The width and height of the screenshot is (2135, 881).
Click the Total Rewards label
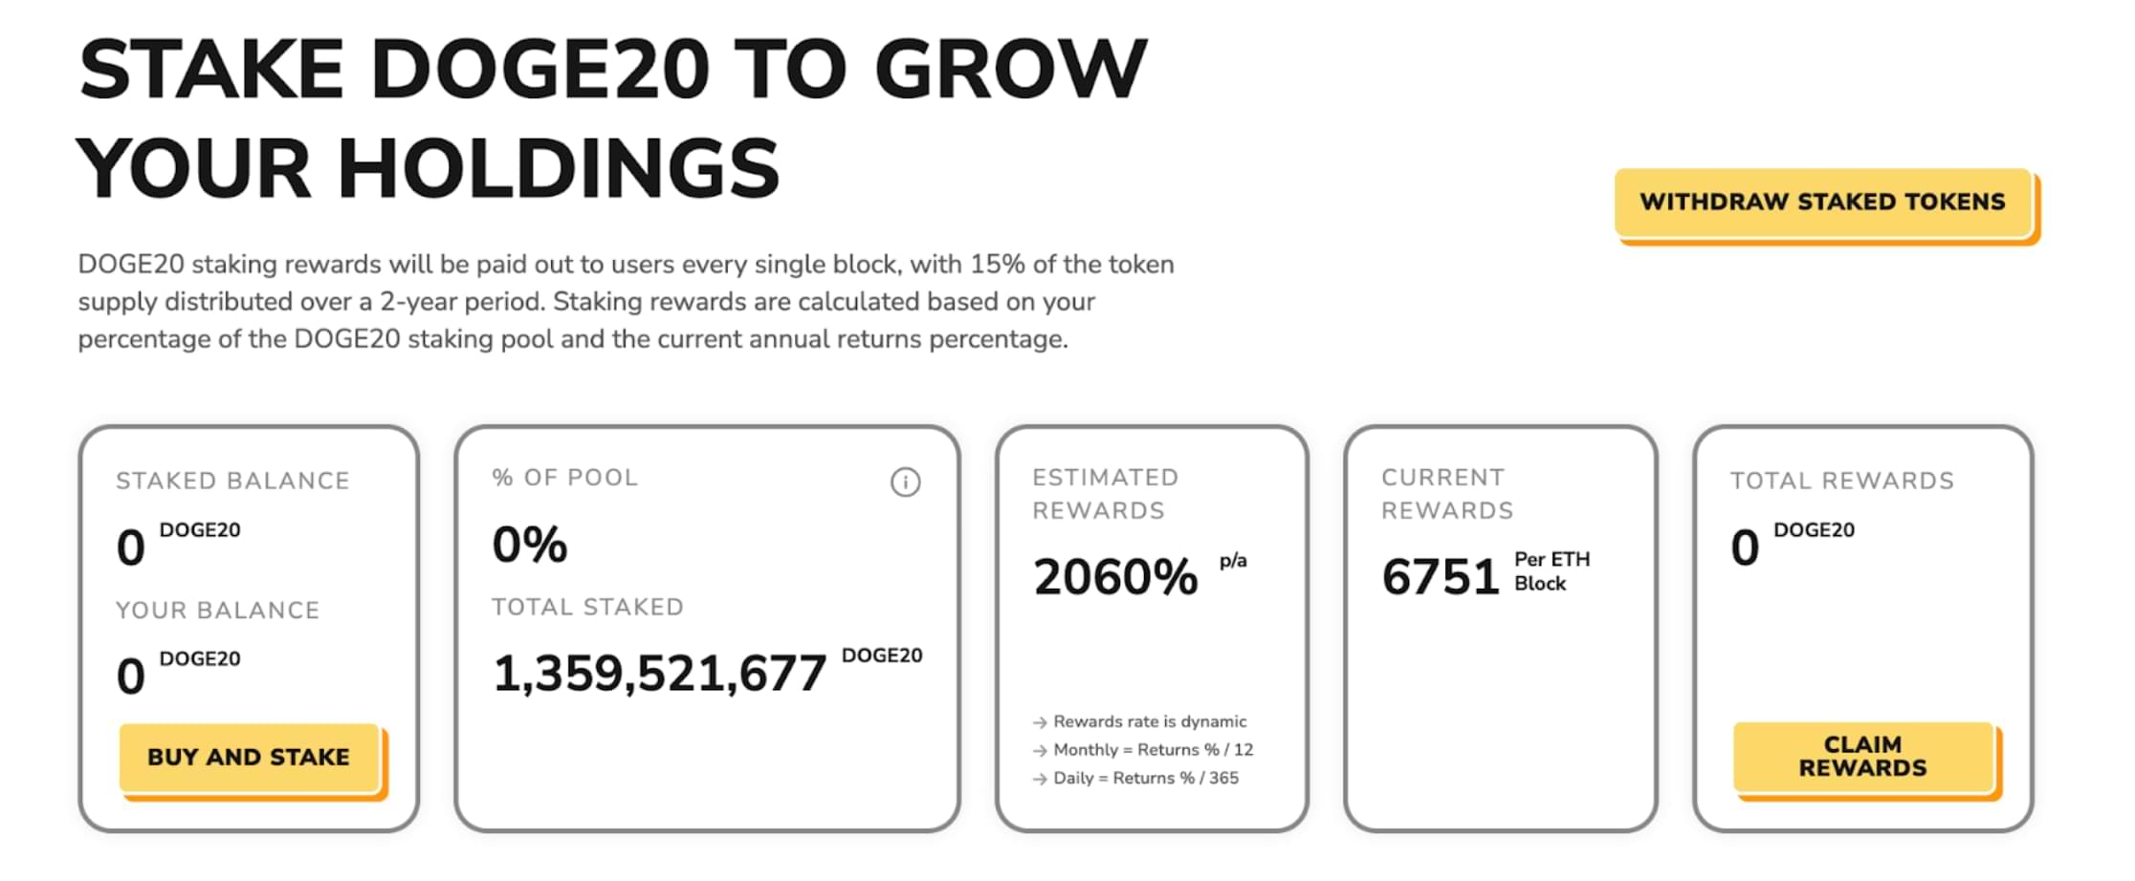pyautogui.click(x=1841, y=481)
